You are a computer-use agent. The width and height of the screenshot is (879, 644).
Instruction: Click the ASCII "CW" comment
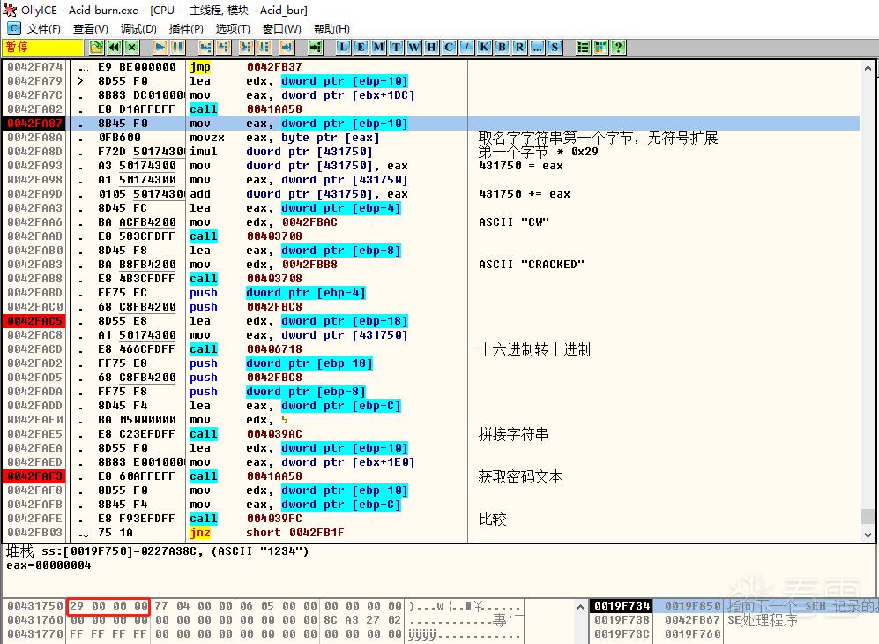point(514,222)
